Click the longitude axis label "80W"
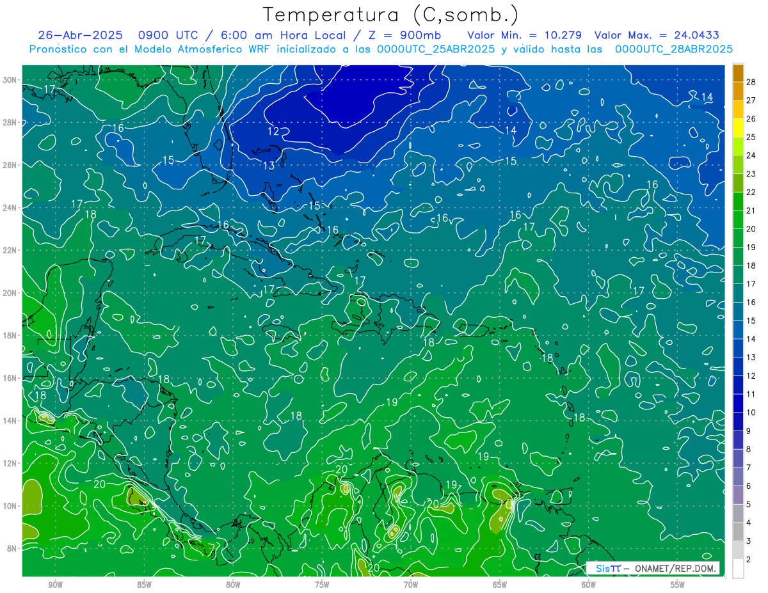 [233, 585]
